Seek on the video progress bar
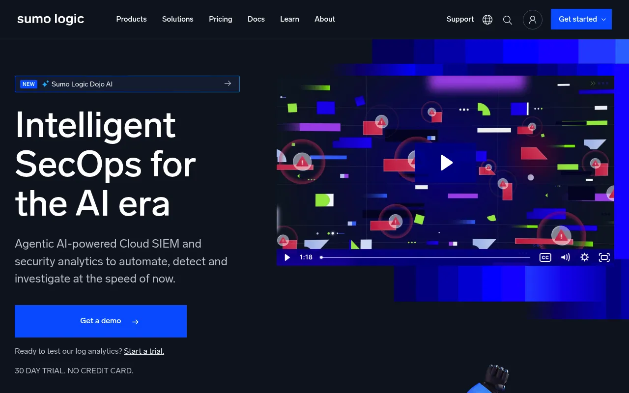Viewport: 629px width, 393px height. tap(425, 257)
